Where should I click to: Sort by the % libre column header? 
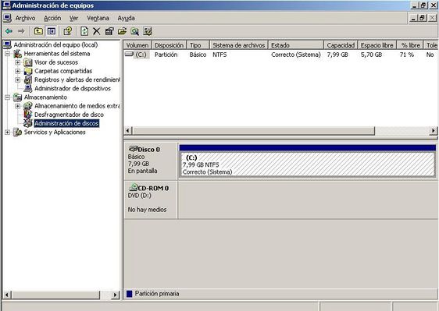point(410,45)
